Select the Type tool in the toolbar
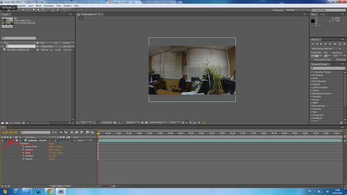The height and width of the screenshot is (195, 347). (x=43, y=10)
